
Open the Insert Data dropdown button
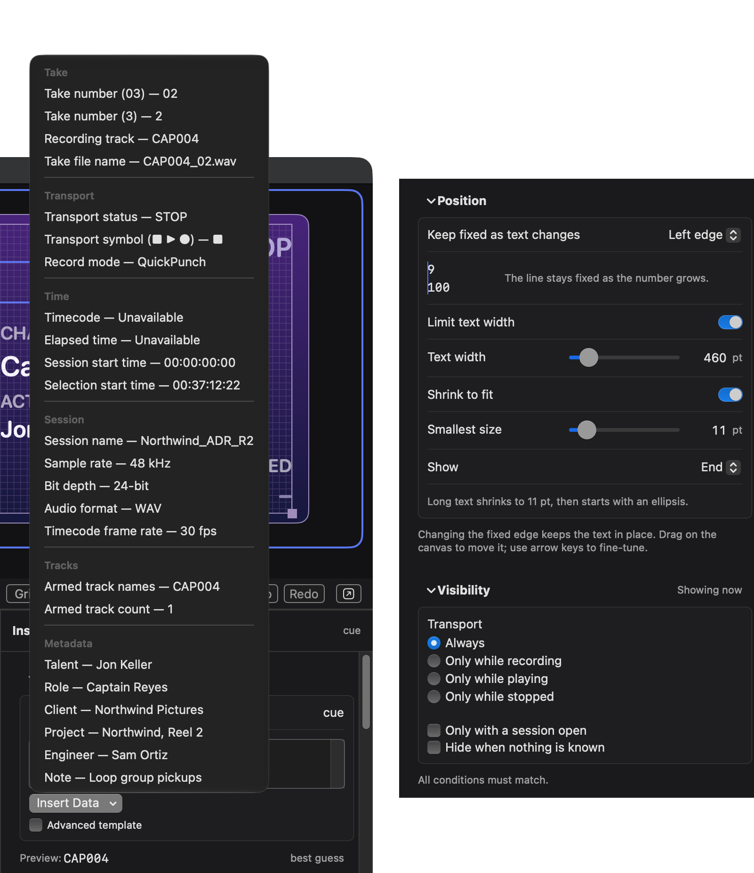[x=76, y=803]
